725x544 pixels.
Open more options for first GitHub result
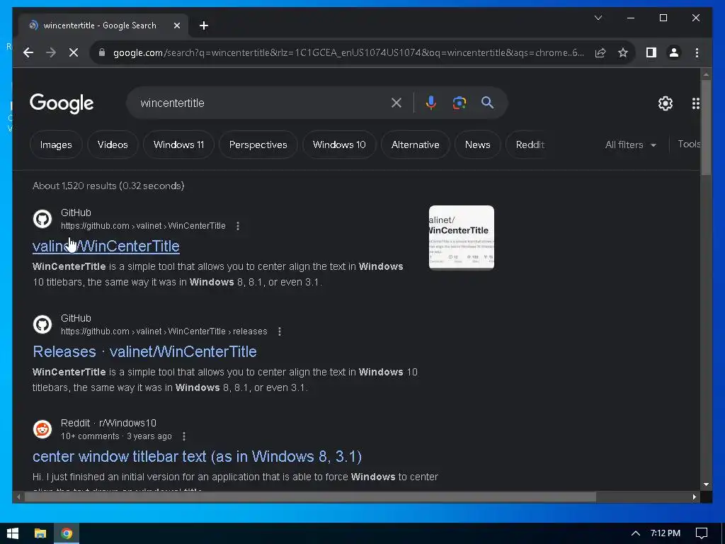pyautogui.click(x=238, y=226)
